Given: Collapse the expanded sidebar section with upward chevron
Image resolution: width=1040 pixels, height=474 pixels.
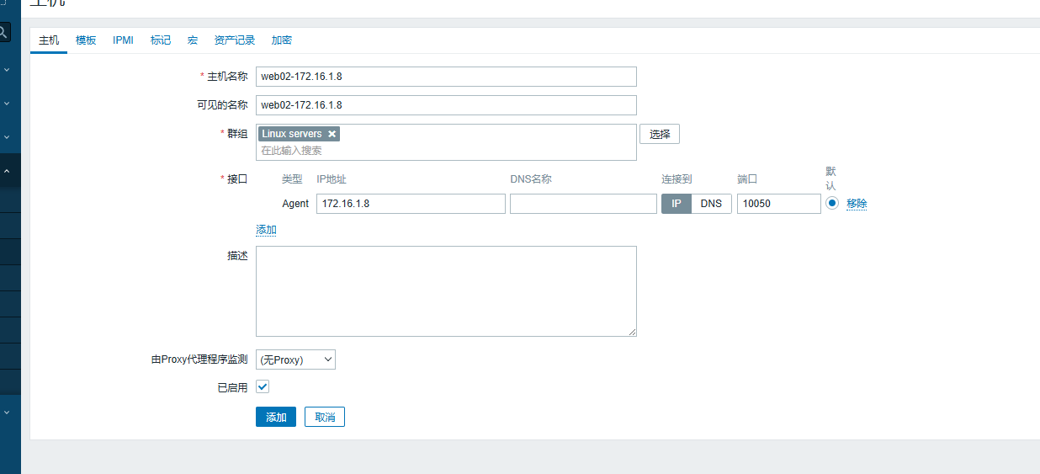Looking at the screenshot, I should pos(7,171).
